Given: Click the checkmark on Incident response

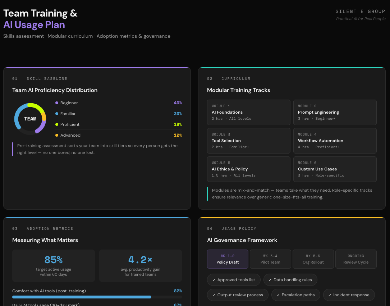Looking at the screenshot, I should click(330, 295).
